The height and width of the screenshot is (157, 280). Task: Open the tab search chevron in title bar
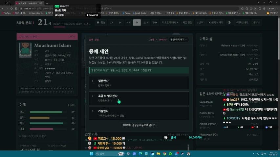click(259, 3)
